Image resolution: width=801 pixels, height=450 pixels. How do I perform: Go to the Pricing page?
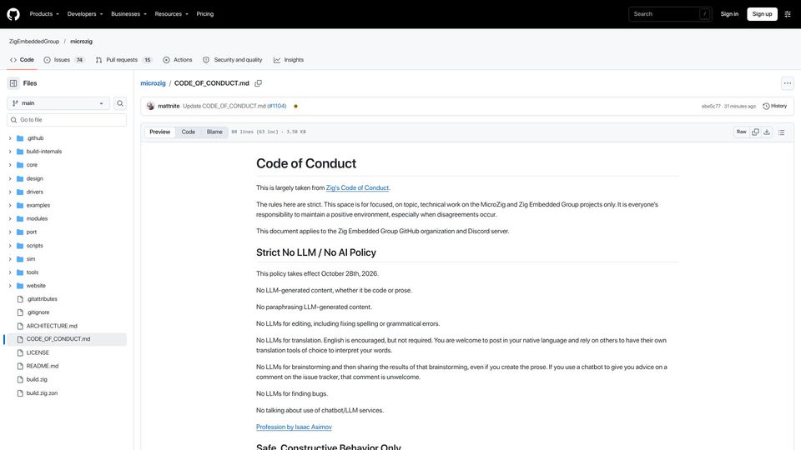pos(205,14)
